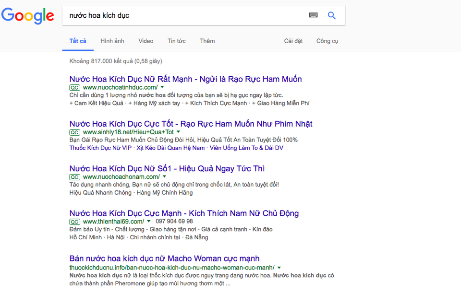The image size is (461, 293).
Task: Click text 'Hiệu Quả Nhanh Chóng'
Action: pyautogui.click(x=100, y=193)
